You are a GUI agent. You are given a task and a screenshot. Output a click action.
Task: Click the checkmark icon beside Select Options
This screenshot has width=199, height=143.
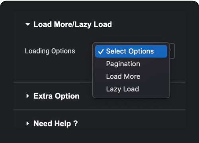pyautogui.click(x=101, y=51)
